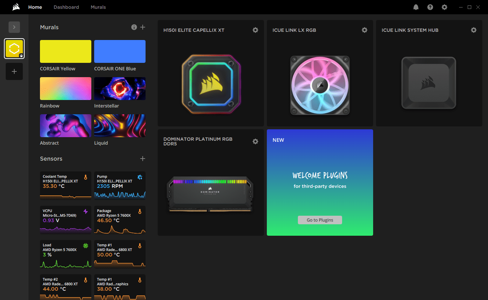Click the help question mark icon
Image resolution: width=488 pixels, height=300 pixels.
430,7
